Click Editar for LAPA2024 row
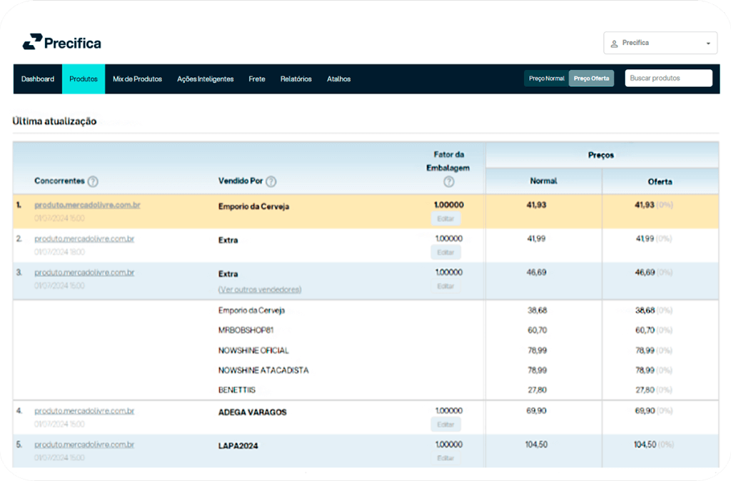Image resolution: width=731 pixels, height=481 pixels. pyautogui.click(x=445, y=458)
